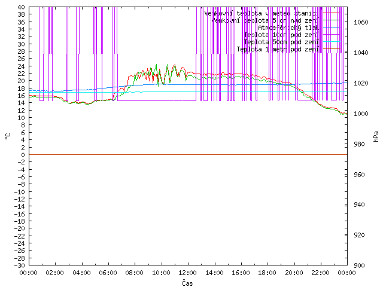The width and height of the screenshot is (383, 287).
Task: Click the magenta line sample for 10cm pod zemí
Action: pos(332,35)
